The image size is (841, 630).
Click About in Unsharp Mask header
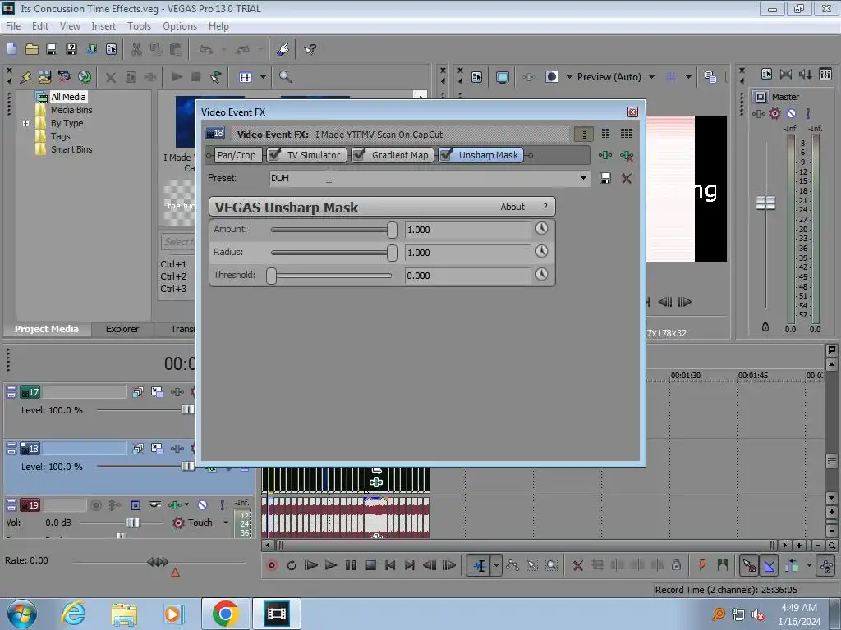pos(512,207)
